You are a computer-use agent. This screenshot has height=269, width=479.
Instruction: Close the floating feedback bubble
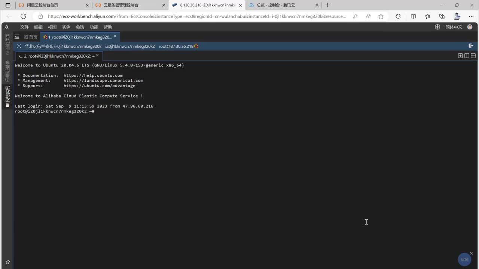click(x=471, y=253)
